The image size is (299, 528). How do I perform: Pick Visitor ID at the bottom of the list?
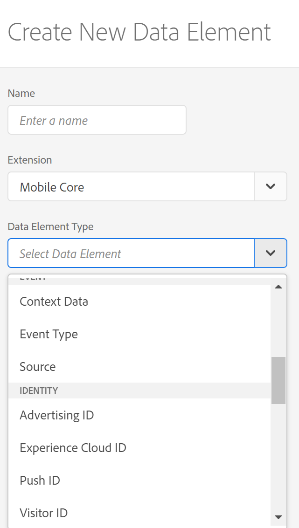click(43, 513)
